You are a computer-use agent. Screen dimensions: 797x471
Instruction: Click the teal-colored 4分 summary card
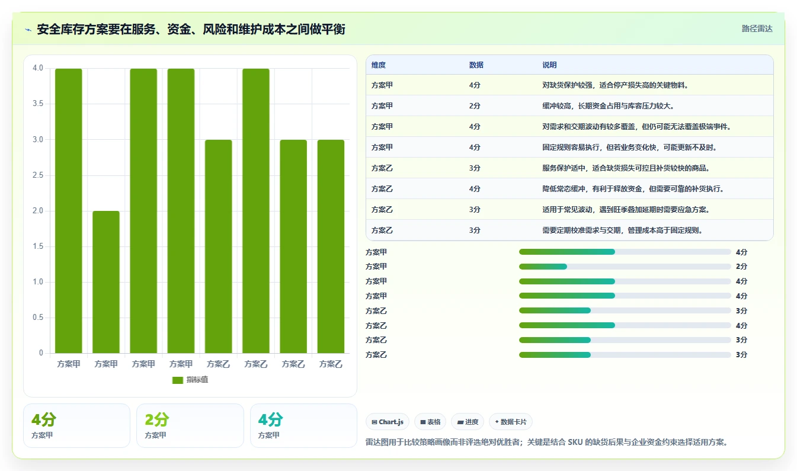click(303, 425)
